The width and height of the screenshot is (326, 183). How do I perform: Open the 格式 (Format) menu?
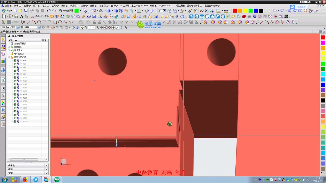(46, 6)
